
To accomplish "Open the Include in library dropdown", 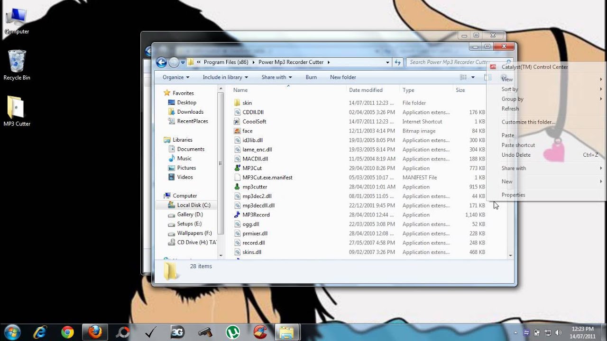I will click(x=225, y=77).
